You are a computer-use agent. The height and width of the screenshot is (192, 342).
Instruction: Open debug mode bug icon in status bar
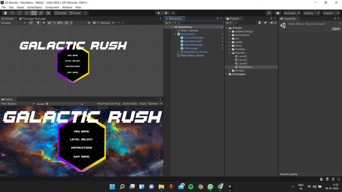(321, 179)
